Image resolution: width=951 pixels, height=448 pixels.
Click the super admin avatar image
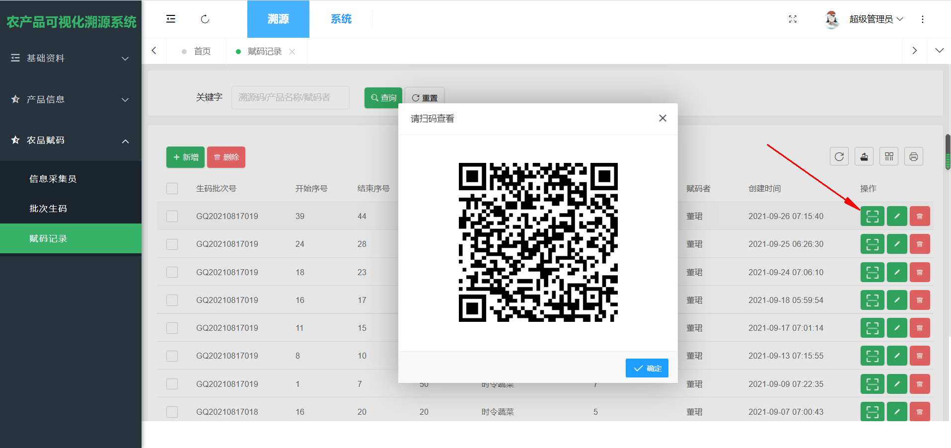pyautogui.click(x=832, y=19)
